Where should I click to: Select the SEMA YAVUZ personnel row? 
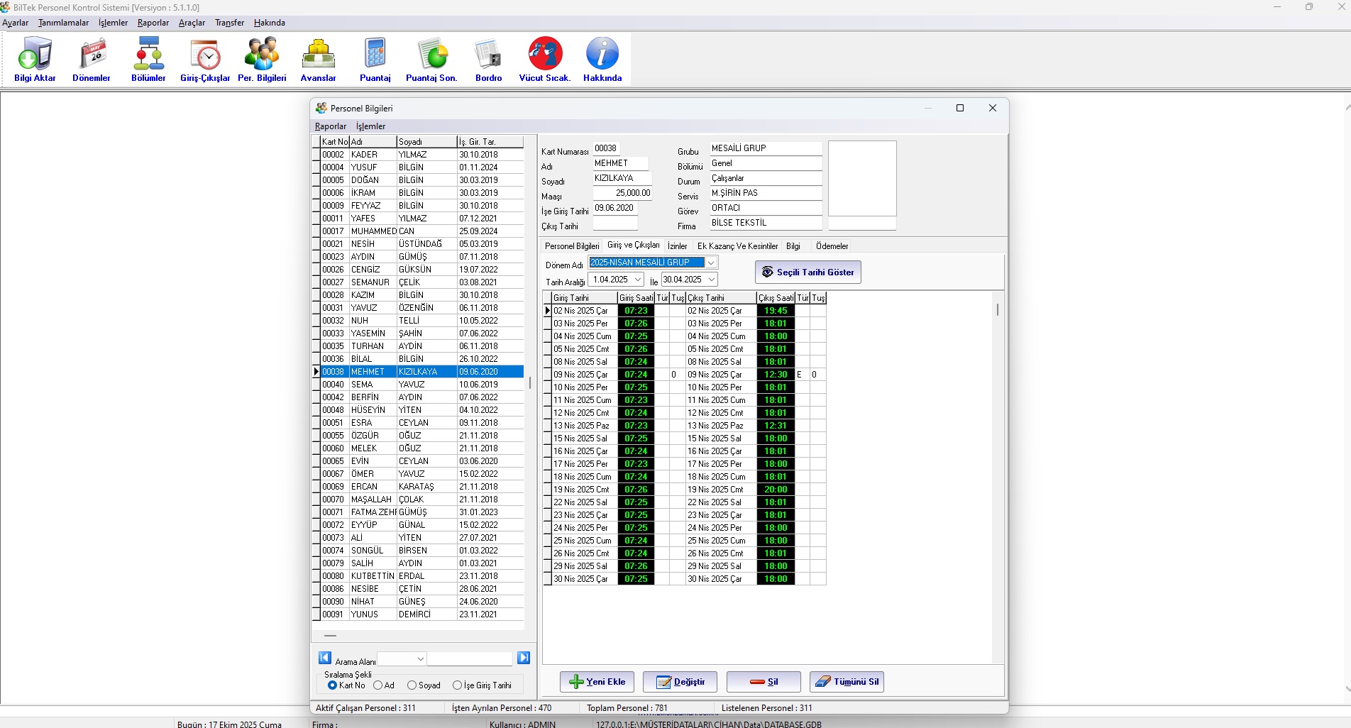[x=422, y=385]
